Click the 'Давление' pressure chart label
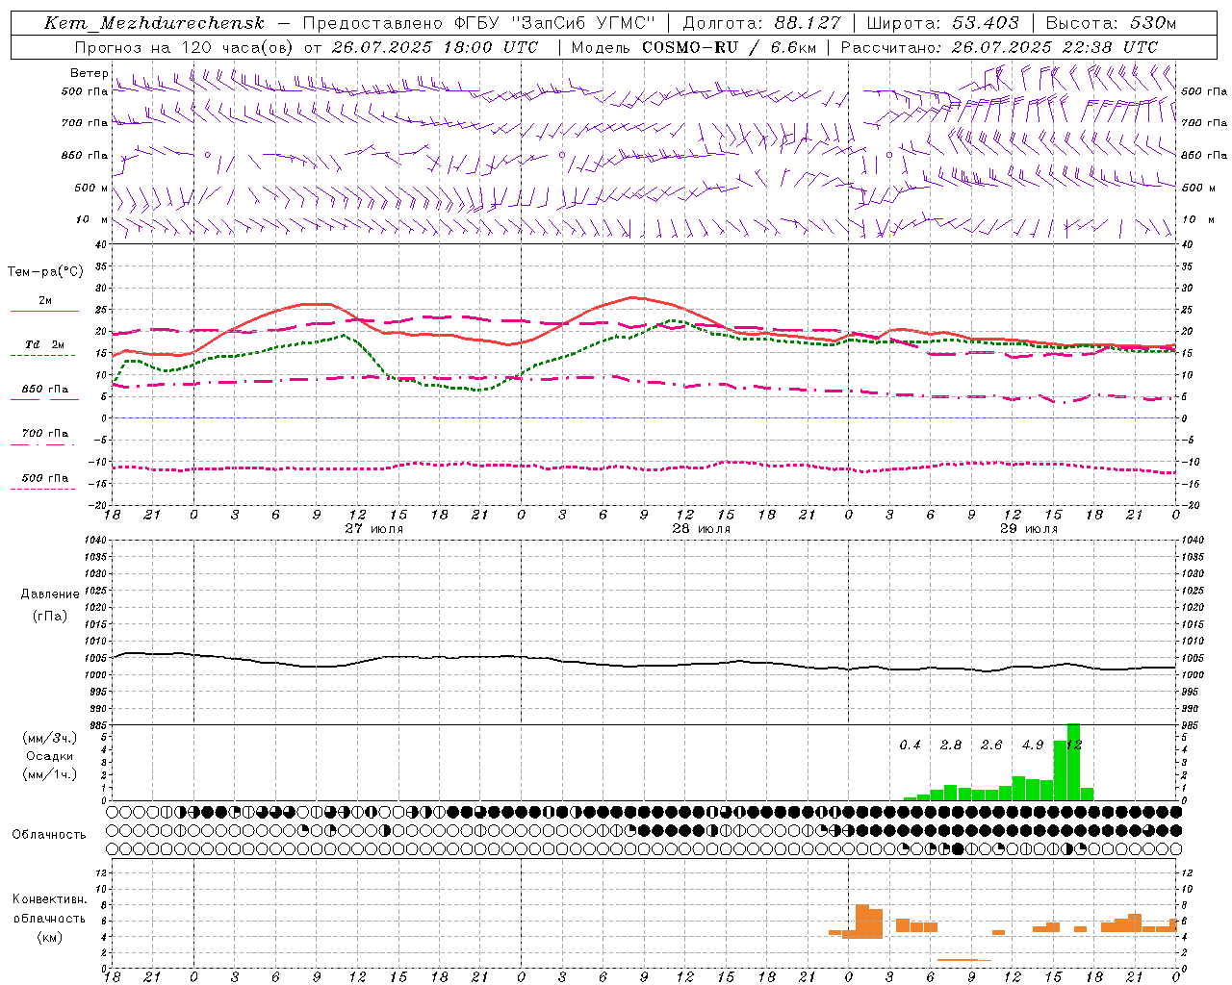 pos(50,594)
